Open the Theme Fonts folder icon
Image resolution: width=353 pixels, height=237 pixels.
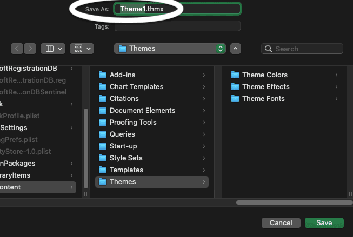(x=235, y=98)
